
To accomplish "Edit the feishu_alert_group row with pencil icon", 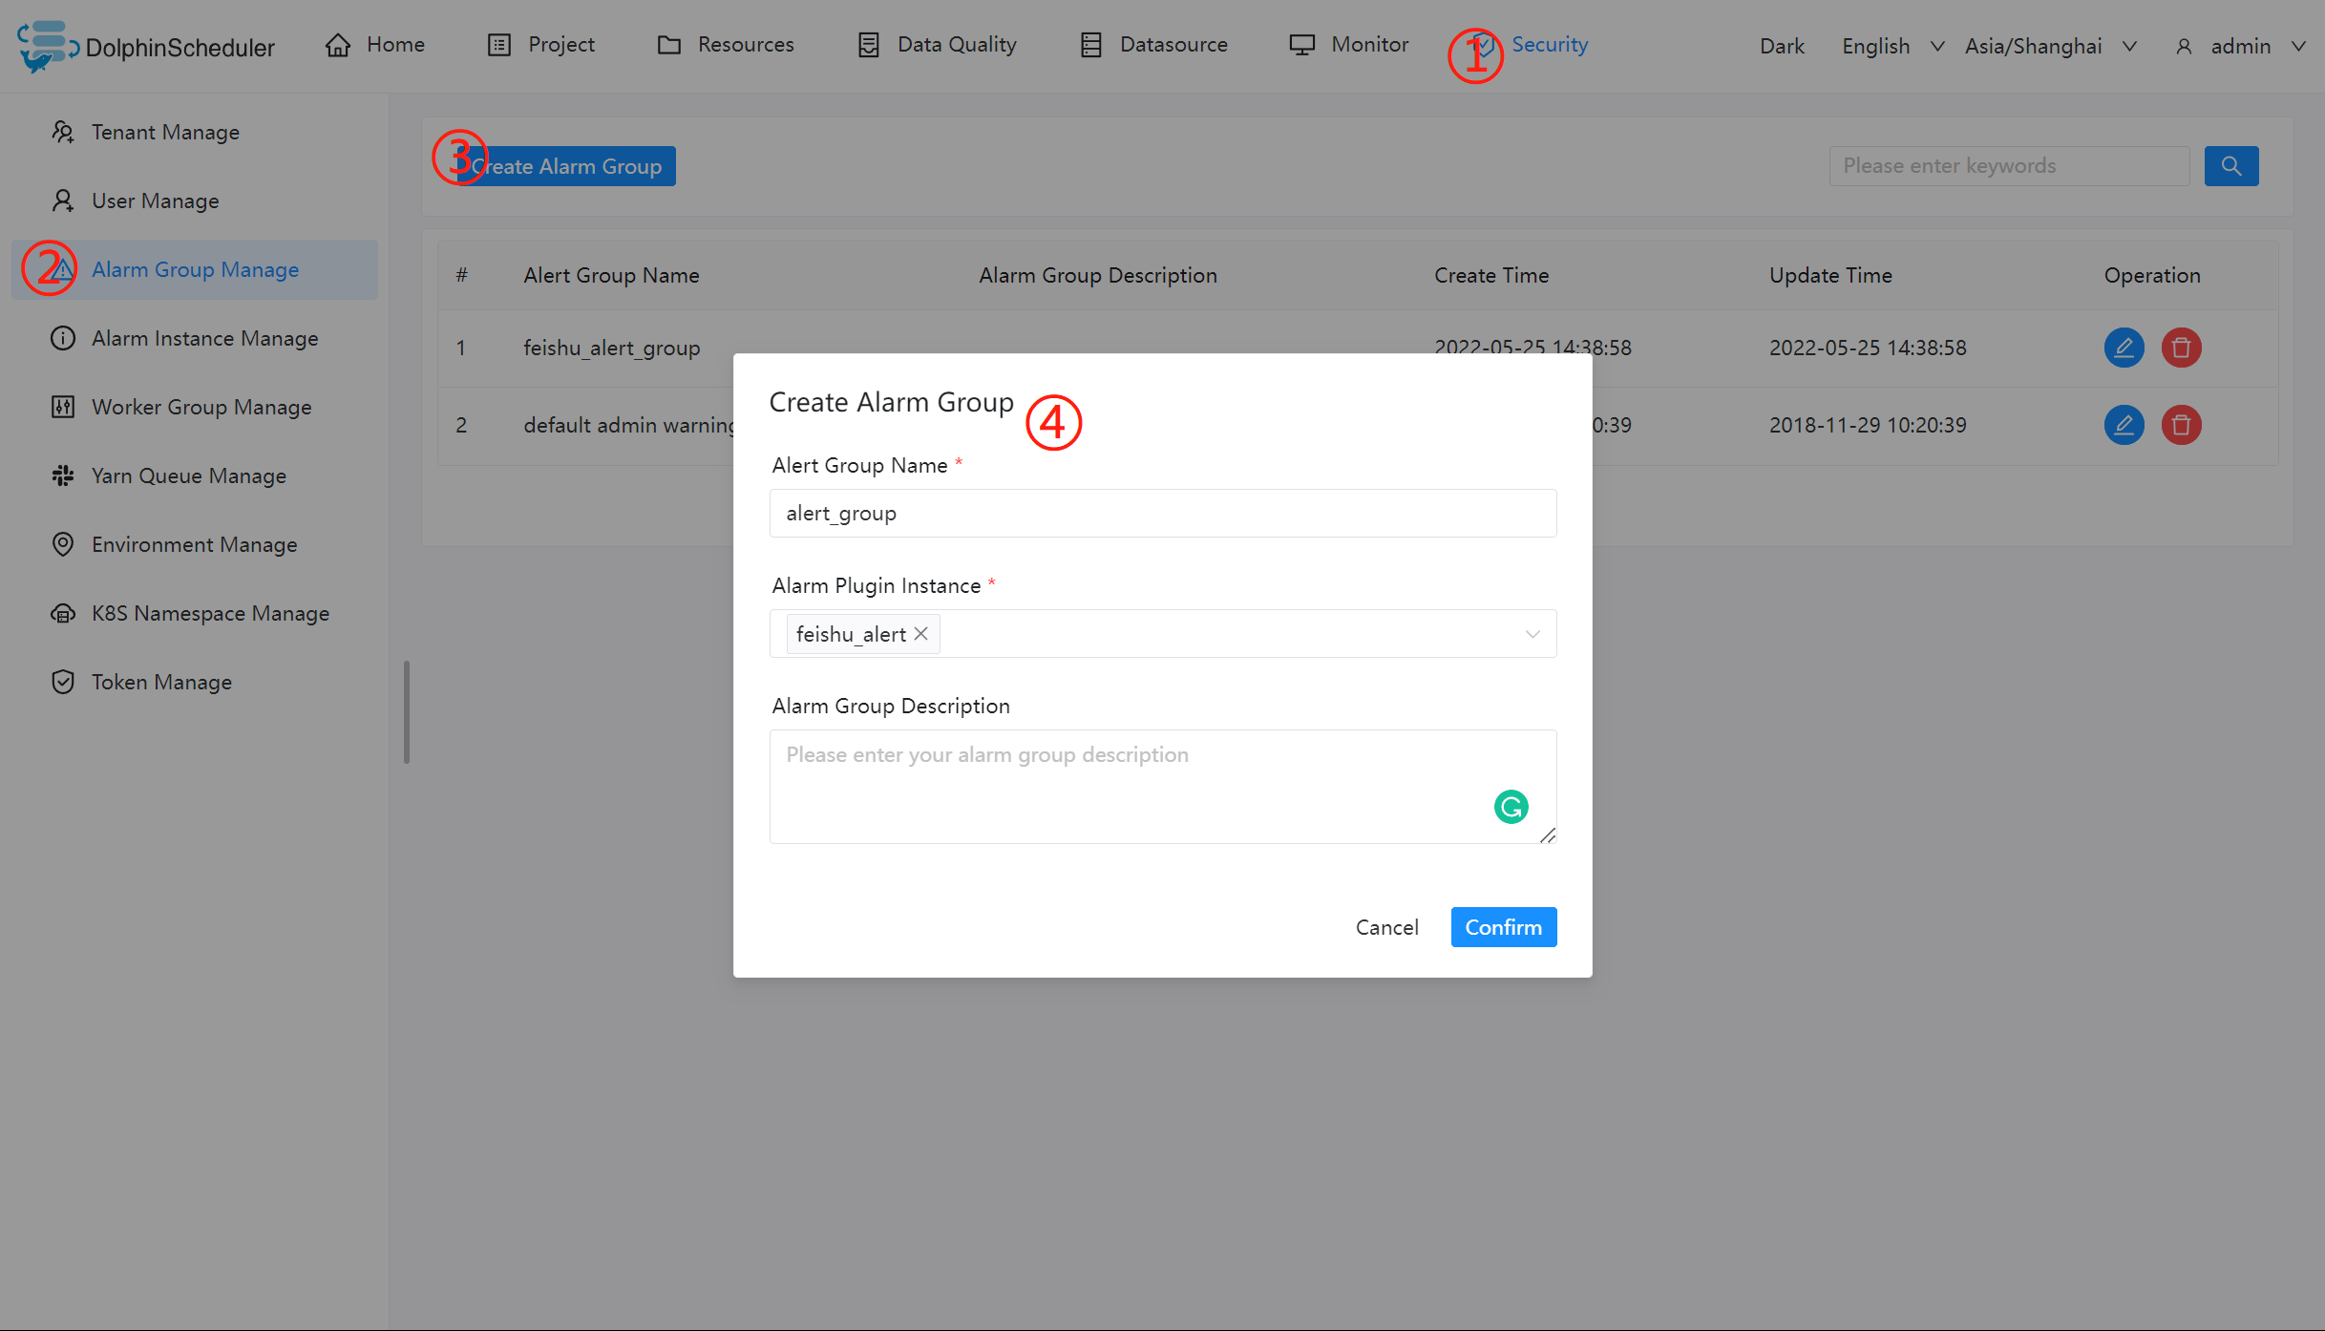I will click(2124, 348).
